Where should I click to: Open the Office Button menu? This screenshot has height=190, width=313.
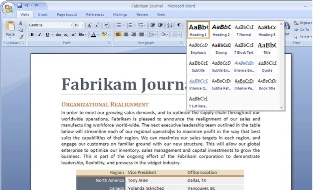point(9,9)
